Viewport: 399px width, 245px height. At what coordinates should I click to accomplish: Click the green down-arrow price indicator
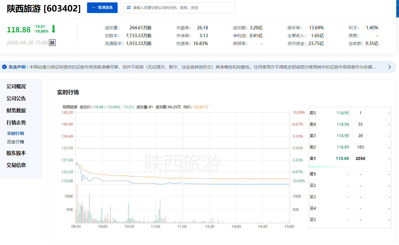[54, 29]
